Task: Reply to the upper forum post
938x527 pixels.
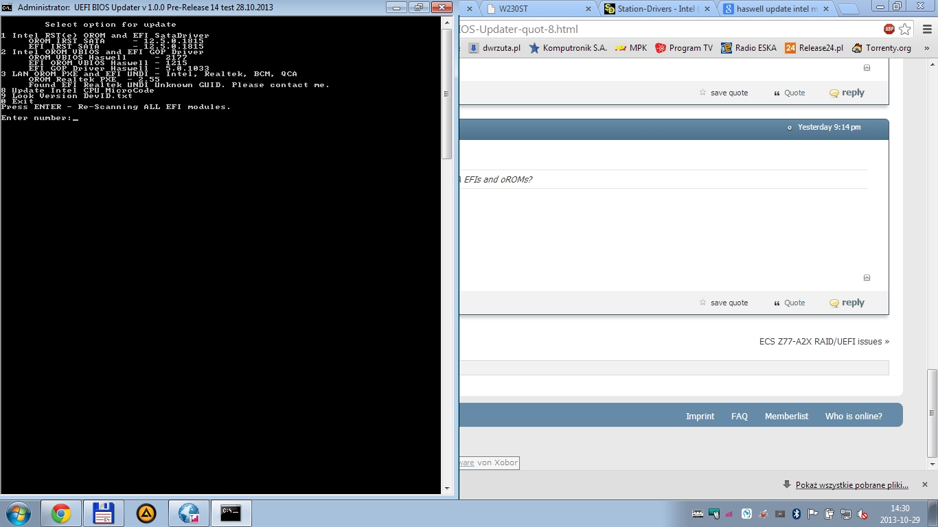Action: 847,93
